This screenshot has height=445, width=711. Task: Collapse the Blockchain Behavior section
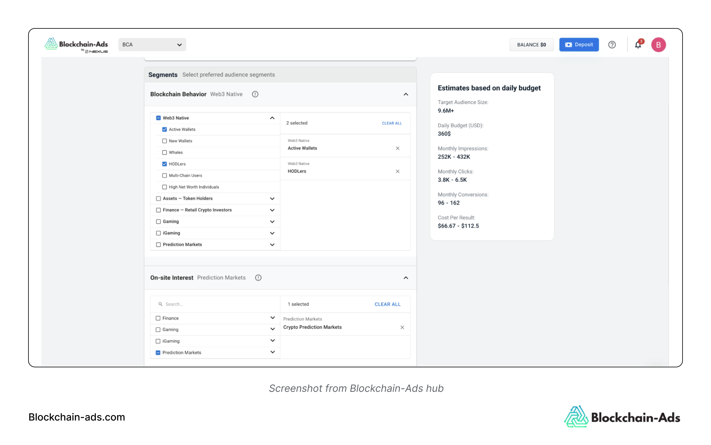coord(406,94)
